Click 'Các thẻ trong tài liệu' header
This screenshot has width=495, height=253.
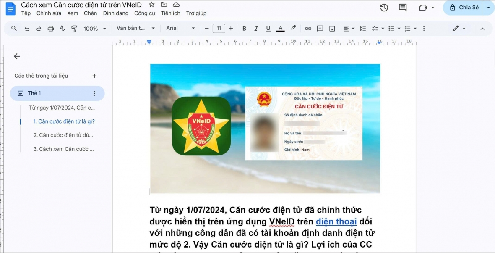41,76
